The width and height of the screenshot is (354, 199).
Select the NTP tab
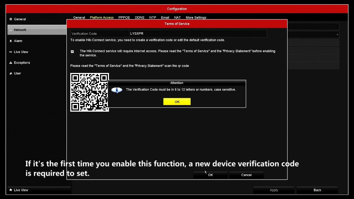[153, 17]
